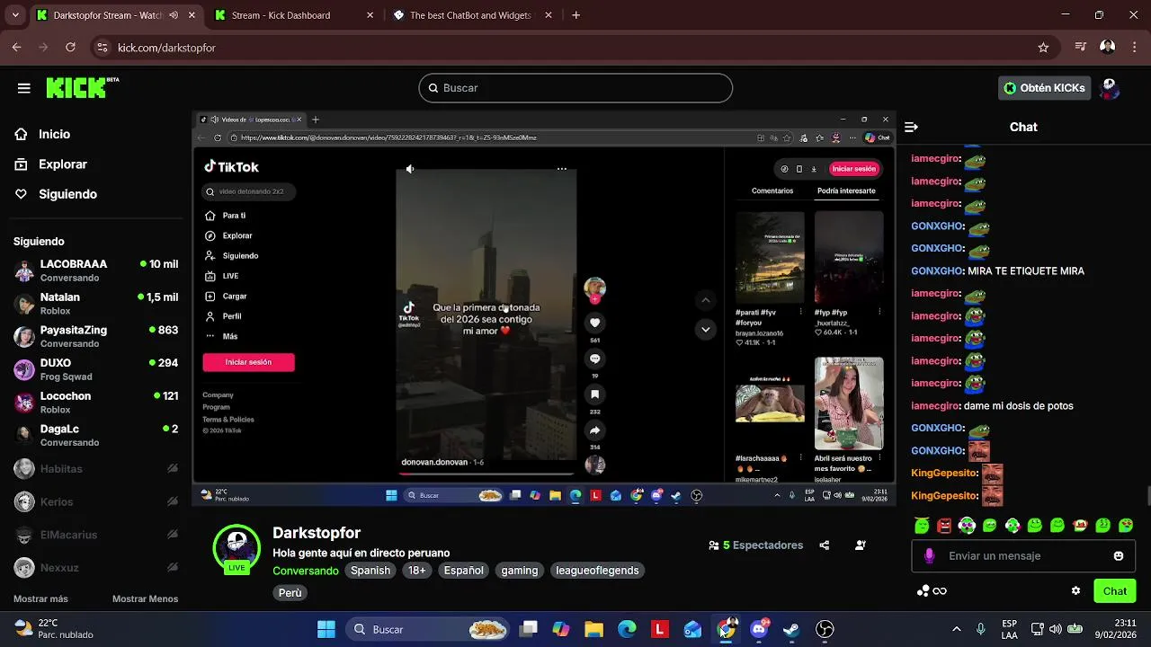Click the TikTok video red progress bar

click(486, 473)
